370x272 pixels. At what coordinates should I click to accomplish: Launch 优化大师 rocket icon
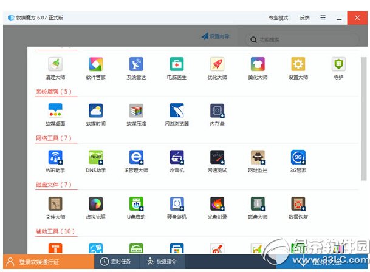(217, 65)
